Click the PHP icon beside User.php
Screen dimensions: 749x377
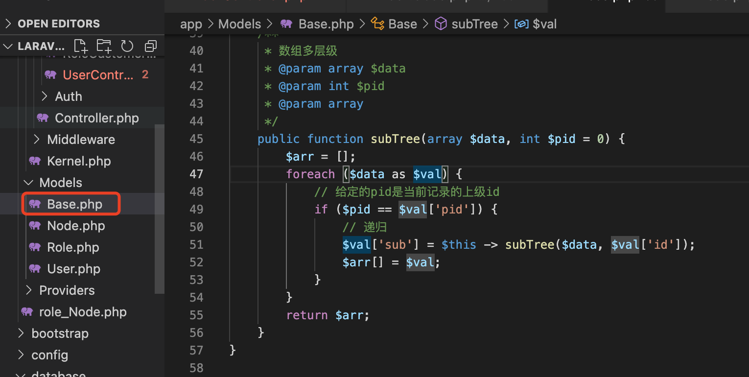(x=35, y=269)
